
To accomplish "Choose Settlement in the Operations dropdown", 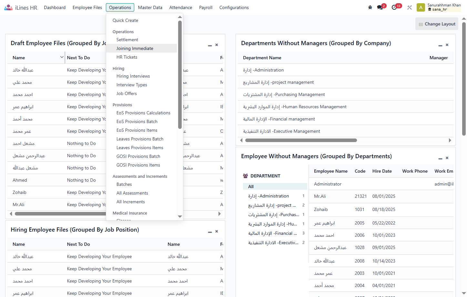I will coord(142,40).
